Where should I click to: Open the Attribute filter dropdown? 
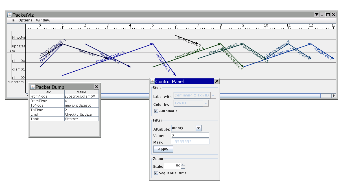tap(199, 128)
